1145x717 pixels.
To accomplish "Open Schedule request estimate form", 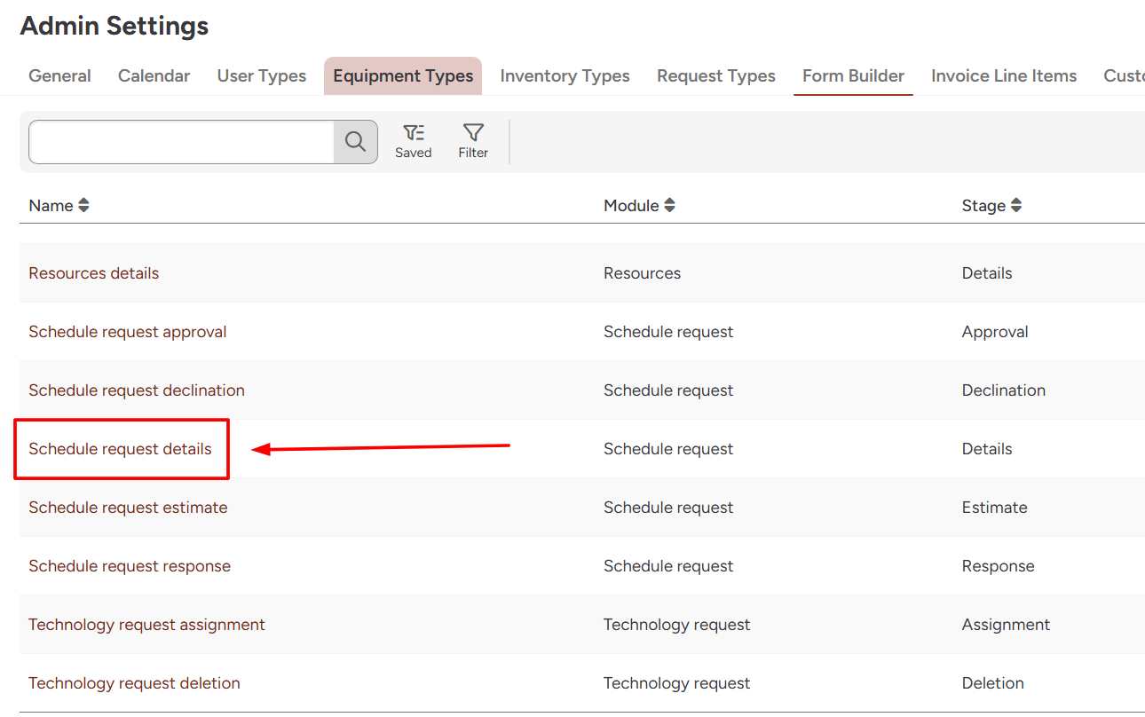I will point(128,508).
